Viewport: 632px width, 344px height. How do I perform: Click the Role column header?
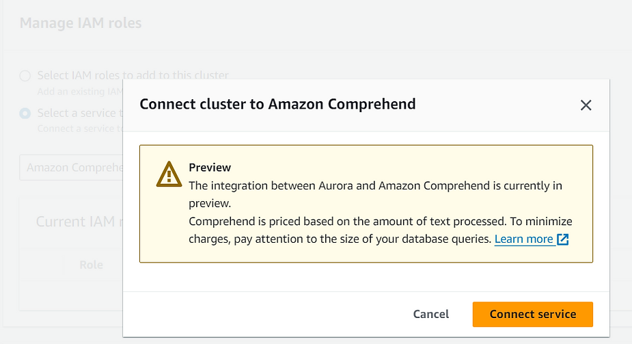coord(91,265)
